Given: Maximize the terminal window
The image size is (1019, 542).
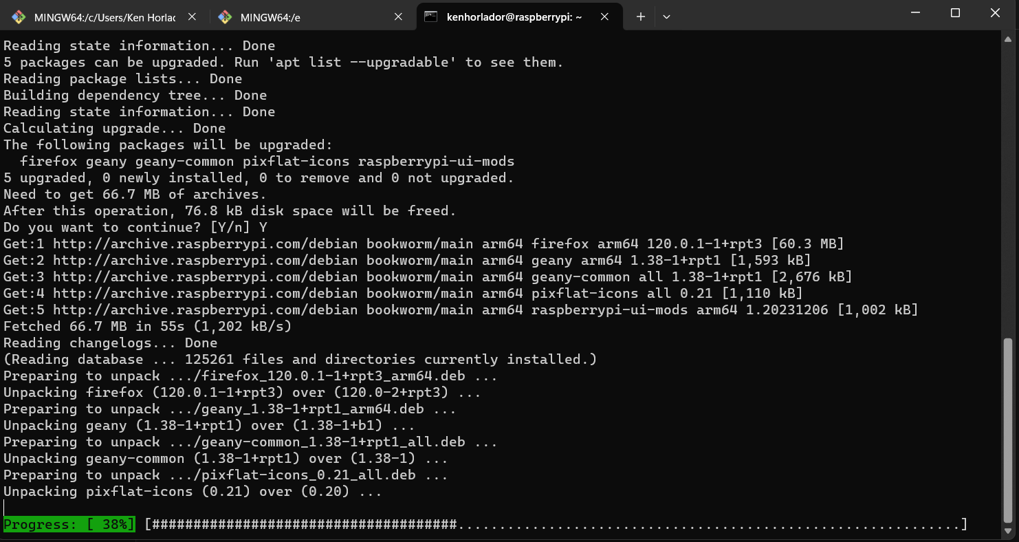Looking at the screenshot, I should point(955,12).
